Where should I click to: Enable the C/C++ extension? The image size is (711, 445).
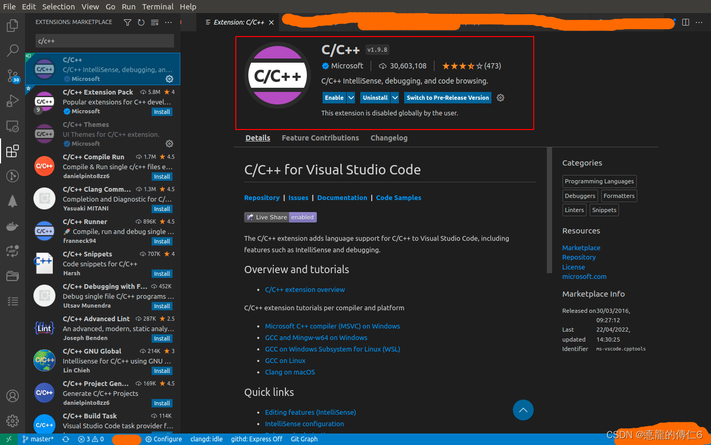coord(334,98)
